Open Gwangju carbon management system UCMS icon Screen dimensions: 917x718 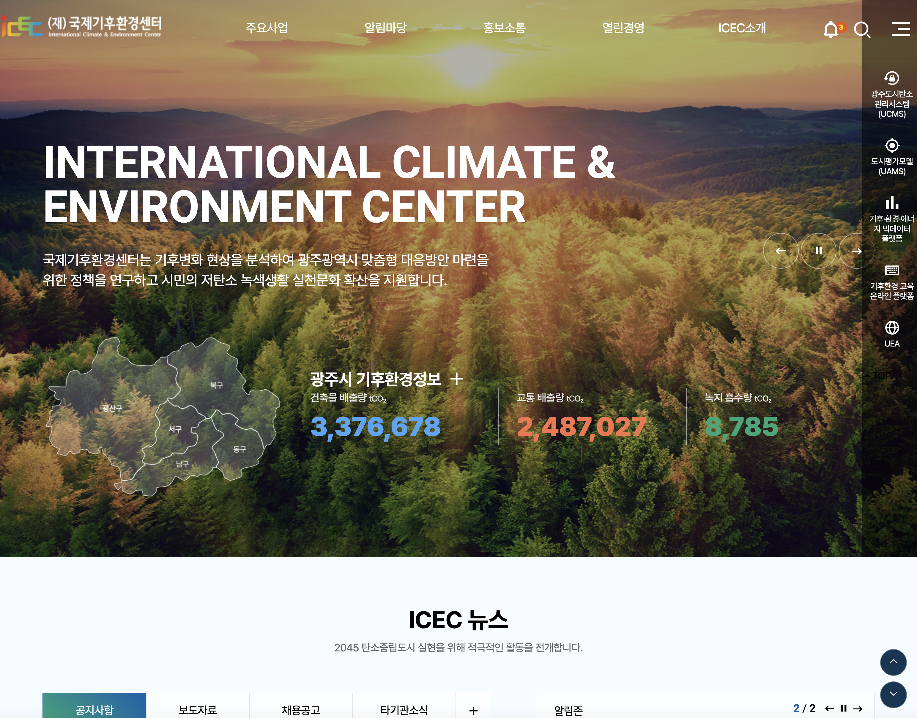click(x=891, y=78)
